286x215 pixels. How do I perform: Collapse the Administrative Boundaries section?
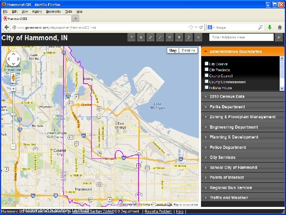(243, 51)
